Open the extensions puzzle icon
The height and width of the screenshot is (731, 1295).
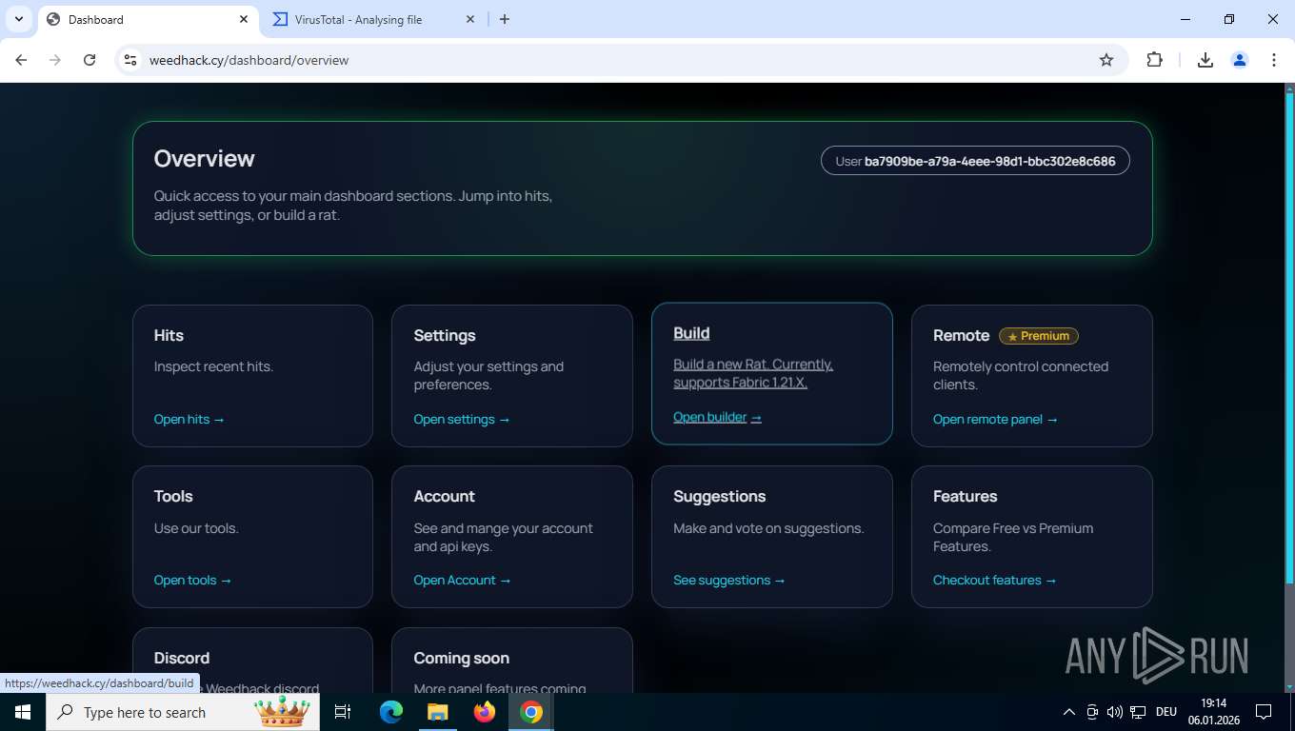pyautogui.click(x=1154, y=60)
